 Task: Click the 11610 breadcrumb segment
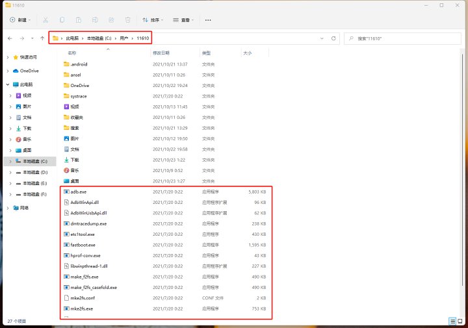point(142,38)
